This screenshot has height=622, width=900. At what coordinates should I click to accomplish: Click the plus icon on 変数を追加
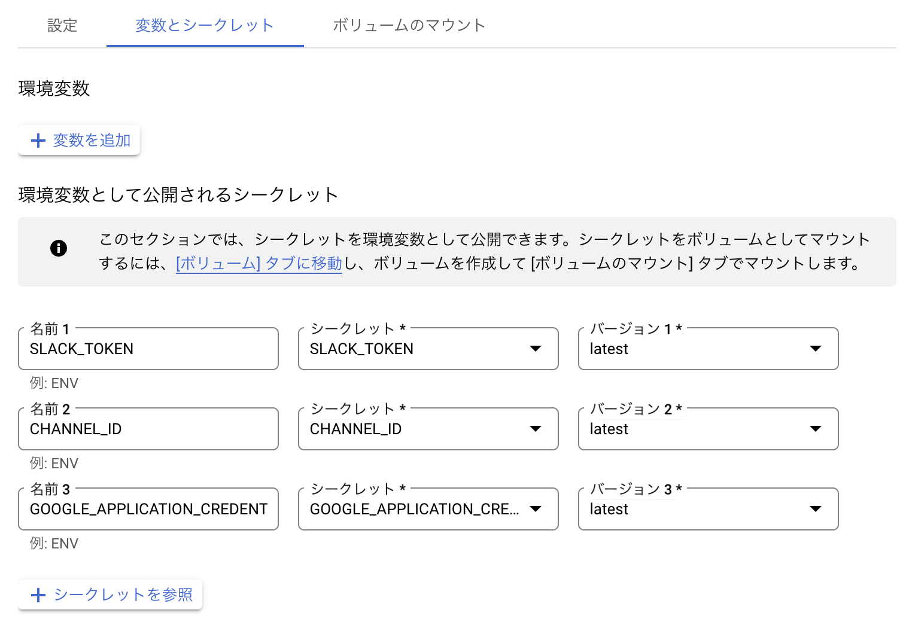click(38, 140)
